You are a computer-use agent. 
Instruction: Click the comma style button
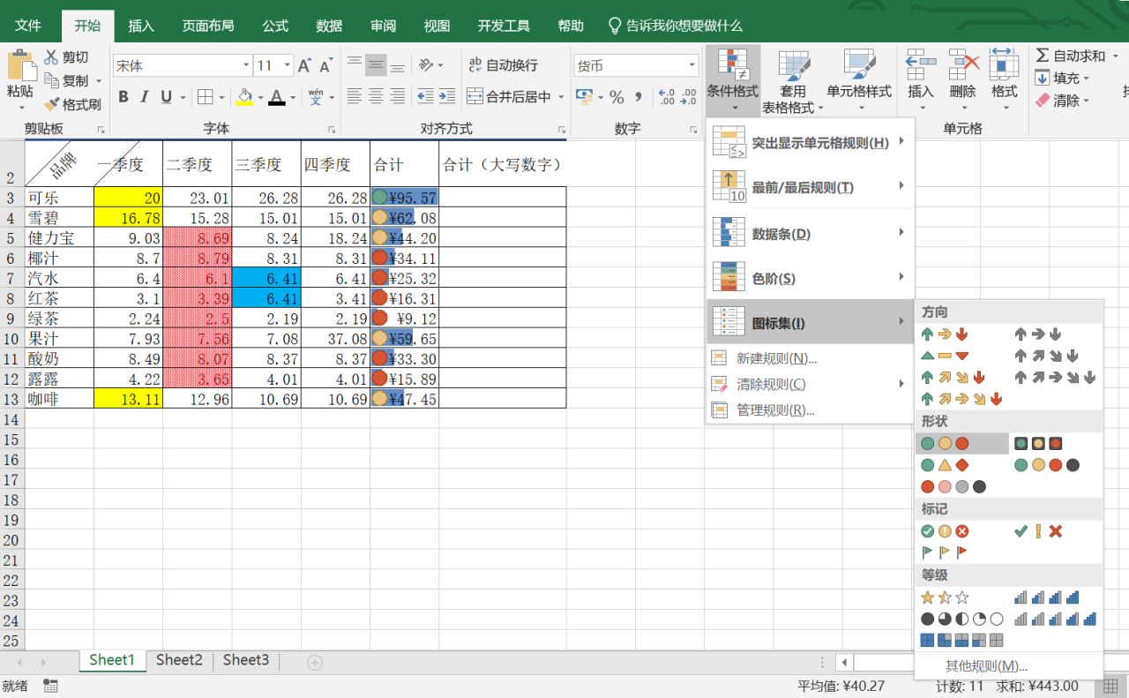(x=639, y=96)
